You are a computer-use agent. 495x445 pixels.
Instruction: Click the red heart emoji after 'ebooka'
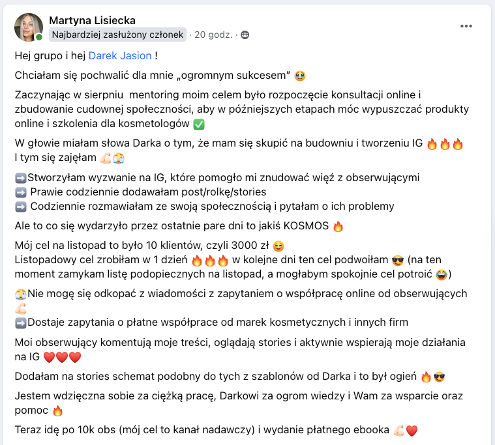click(411, 430)
